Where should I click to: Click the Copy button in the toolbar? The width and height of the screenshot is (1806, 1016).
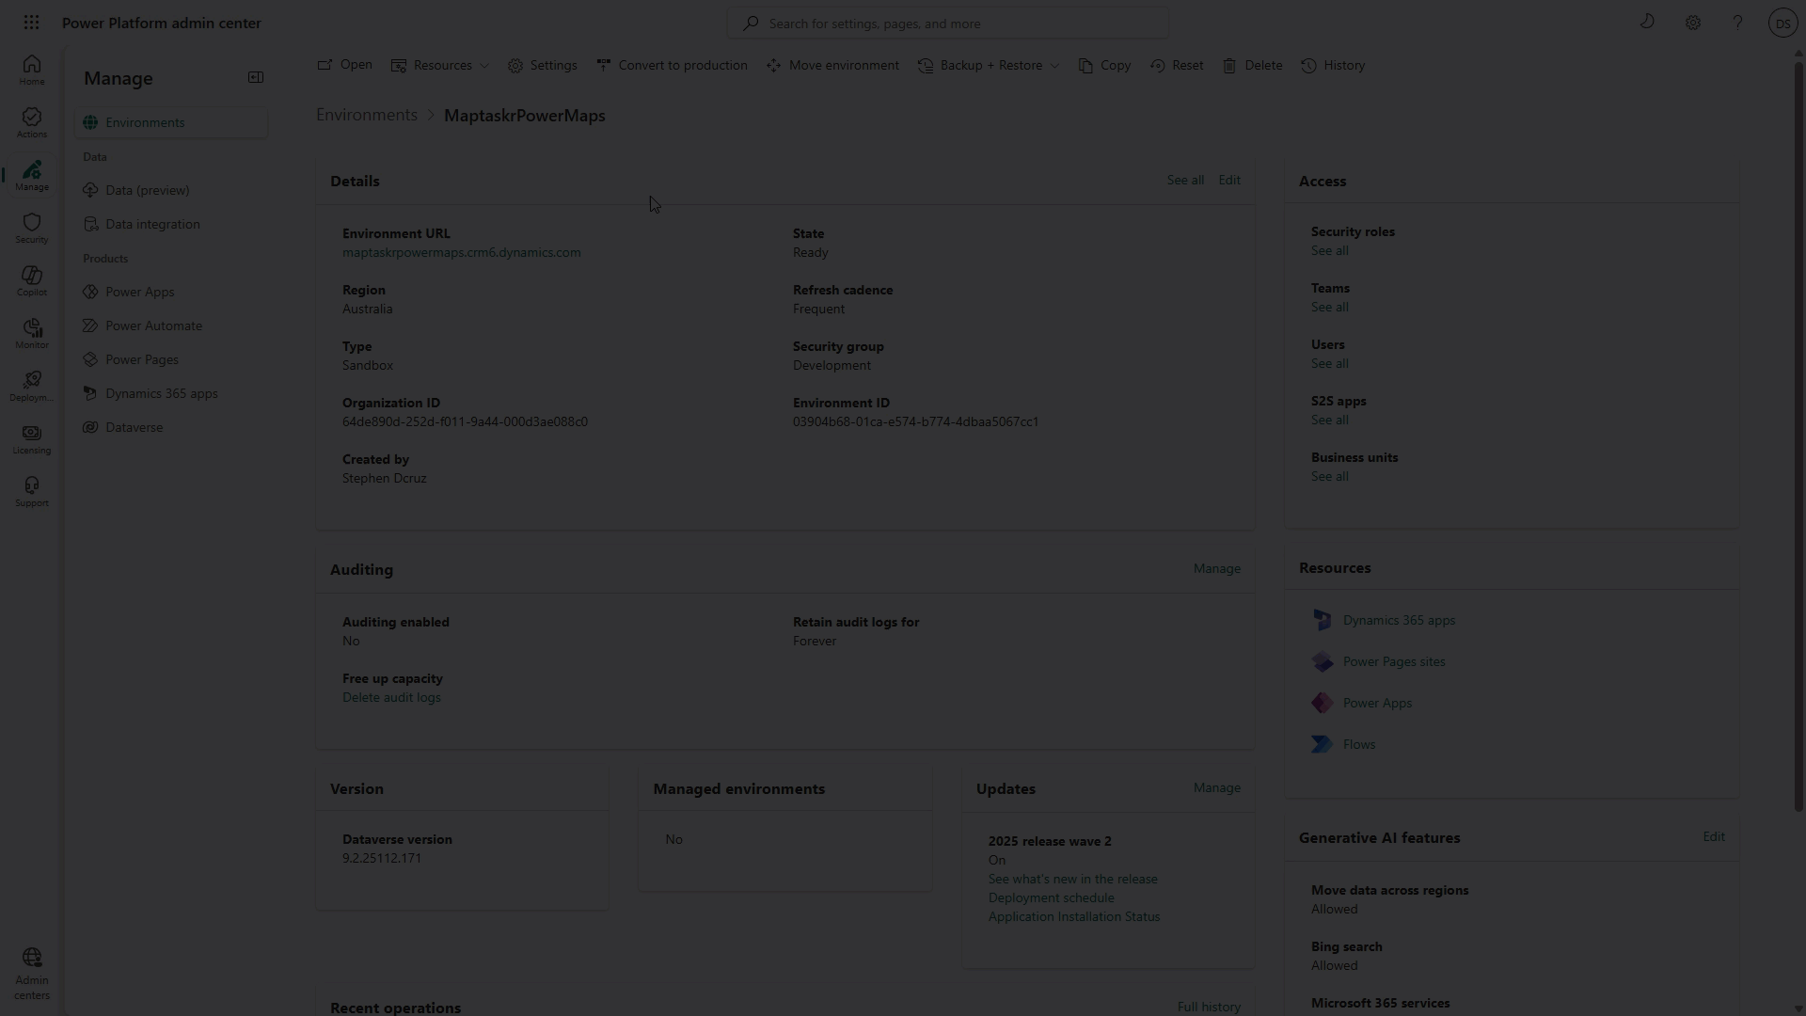(1103, 65)
